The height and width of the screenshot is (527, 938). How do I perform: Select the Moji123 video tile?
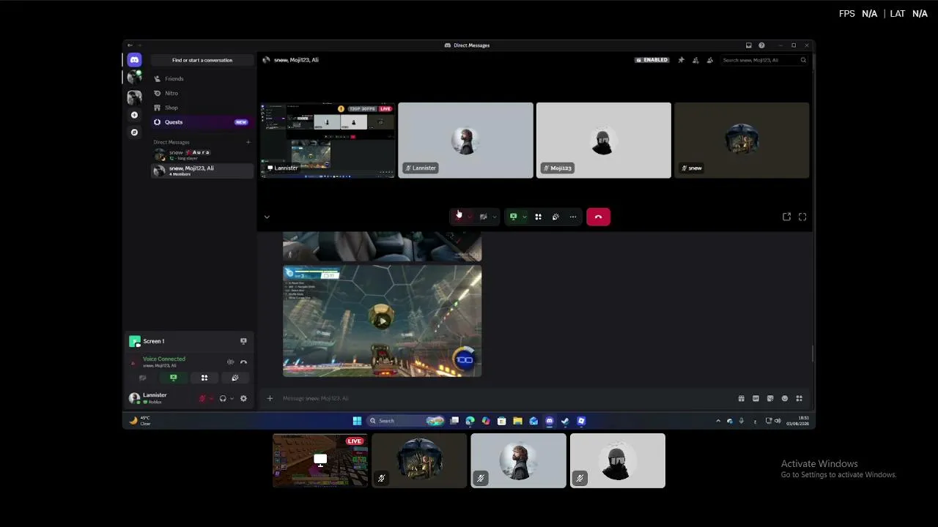pos(603,140)
